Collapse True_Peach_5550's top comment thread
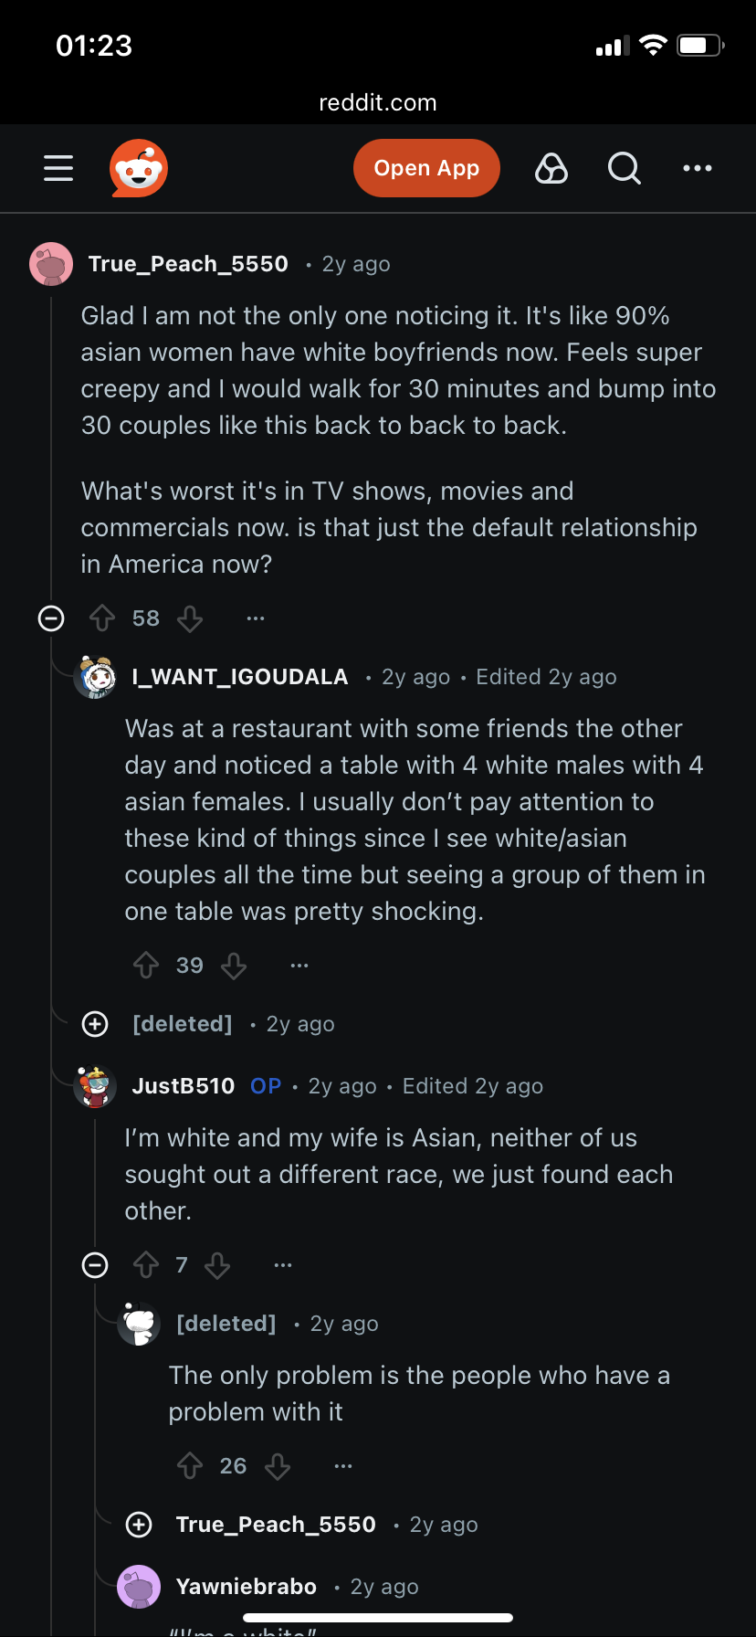The width and height of the screenshot is (756, 1637). tap(51, 618)
